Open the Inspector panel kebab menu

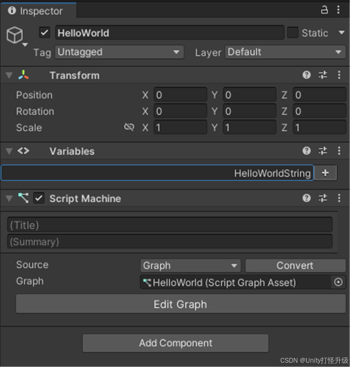click(x=338, y=10)
